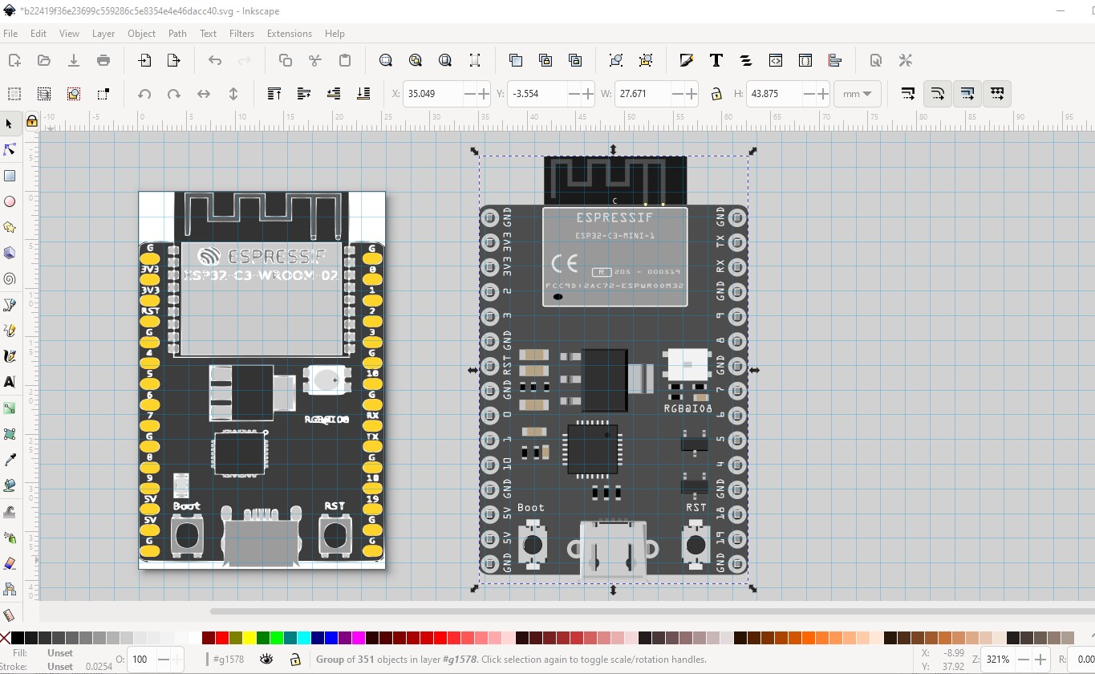Viewport: 1095px width, 674px height.
Task: Click the X coordinate input field
Action: pyautogui.click(x=432, y=94)
